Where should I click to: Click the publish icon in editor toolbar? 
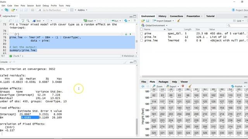(x=126, y=21)
